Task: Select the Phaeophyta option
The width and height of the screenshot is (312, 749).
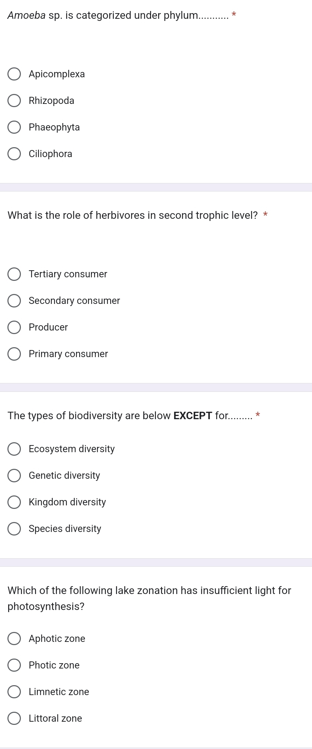Action: coord(14,127)
